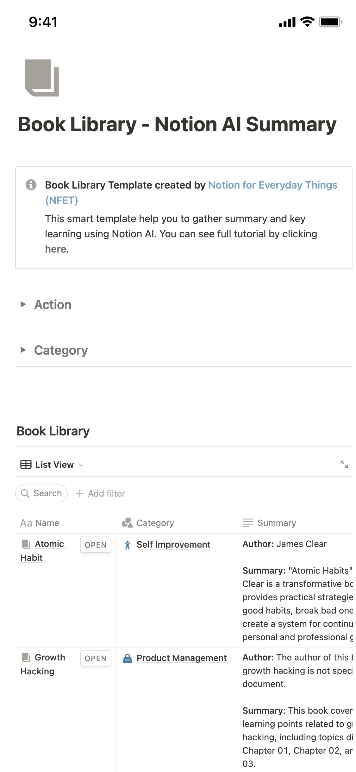The width and height of the screenshot is (356, 772).
Task: Click the Search field in Book Library
Action: tap(41, 493)
